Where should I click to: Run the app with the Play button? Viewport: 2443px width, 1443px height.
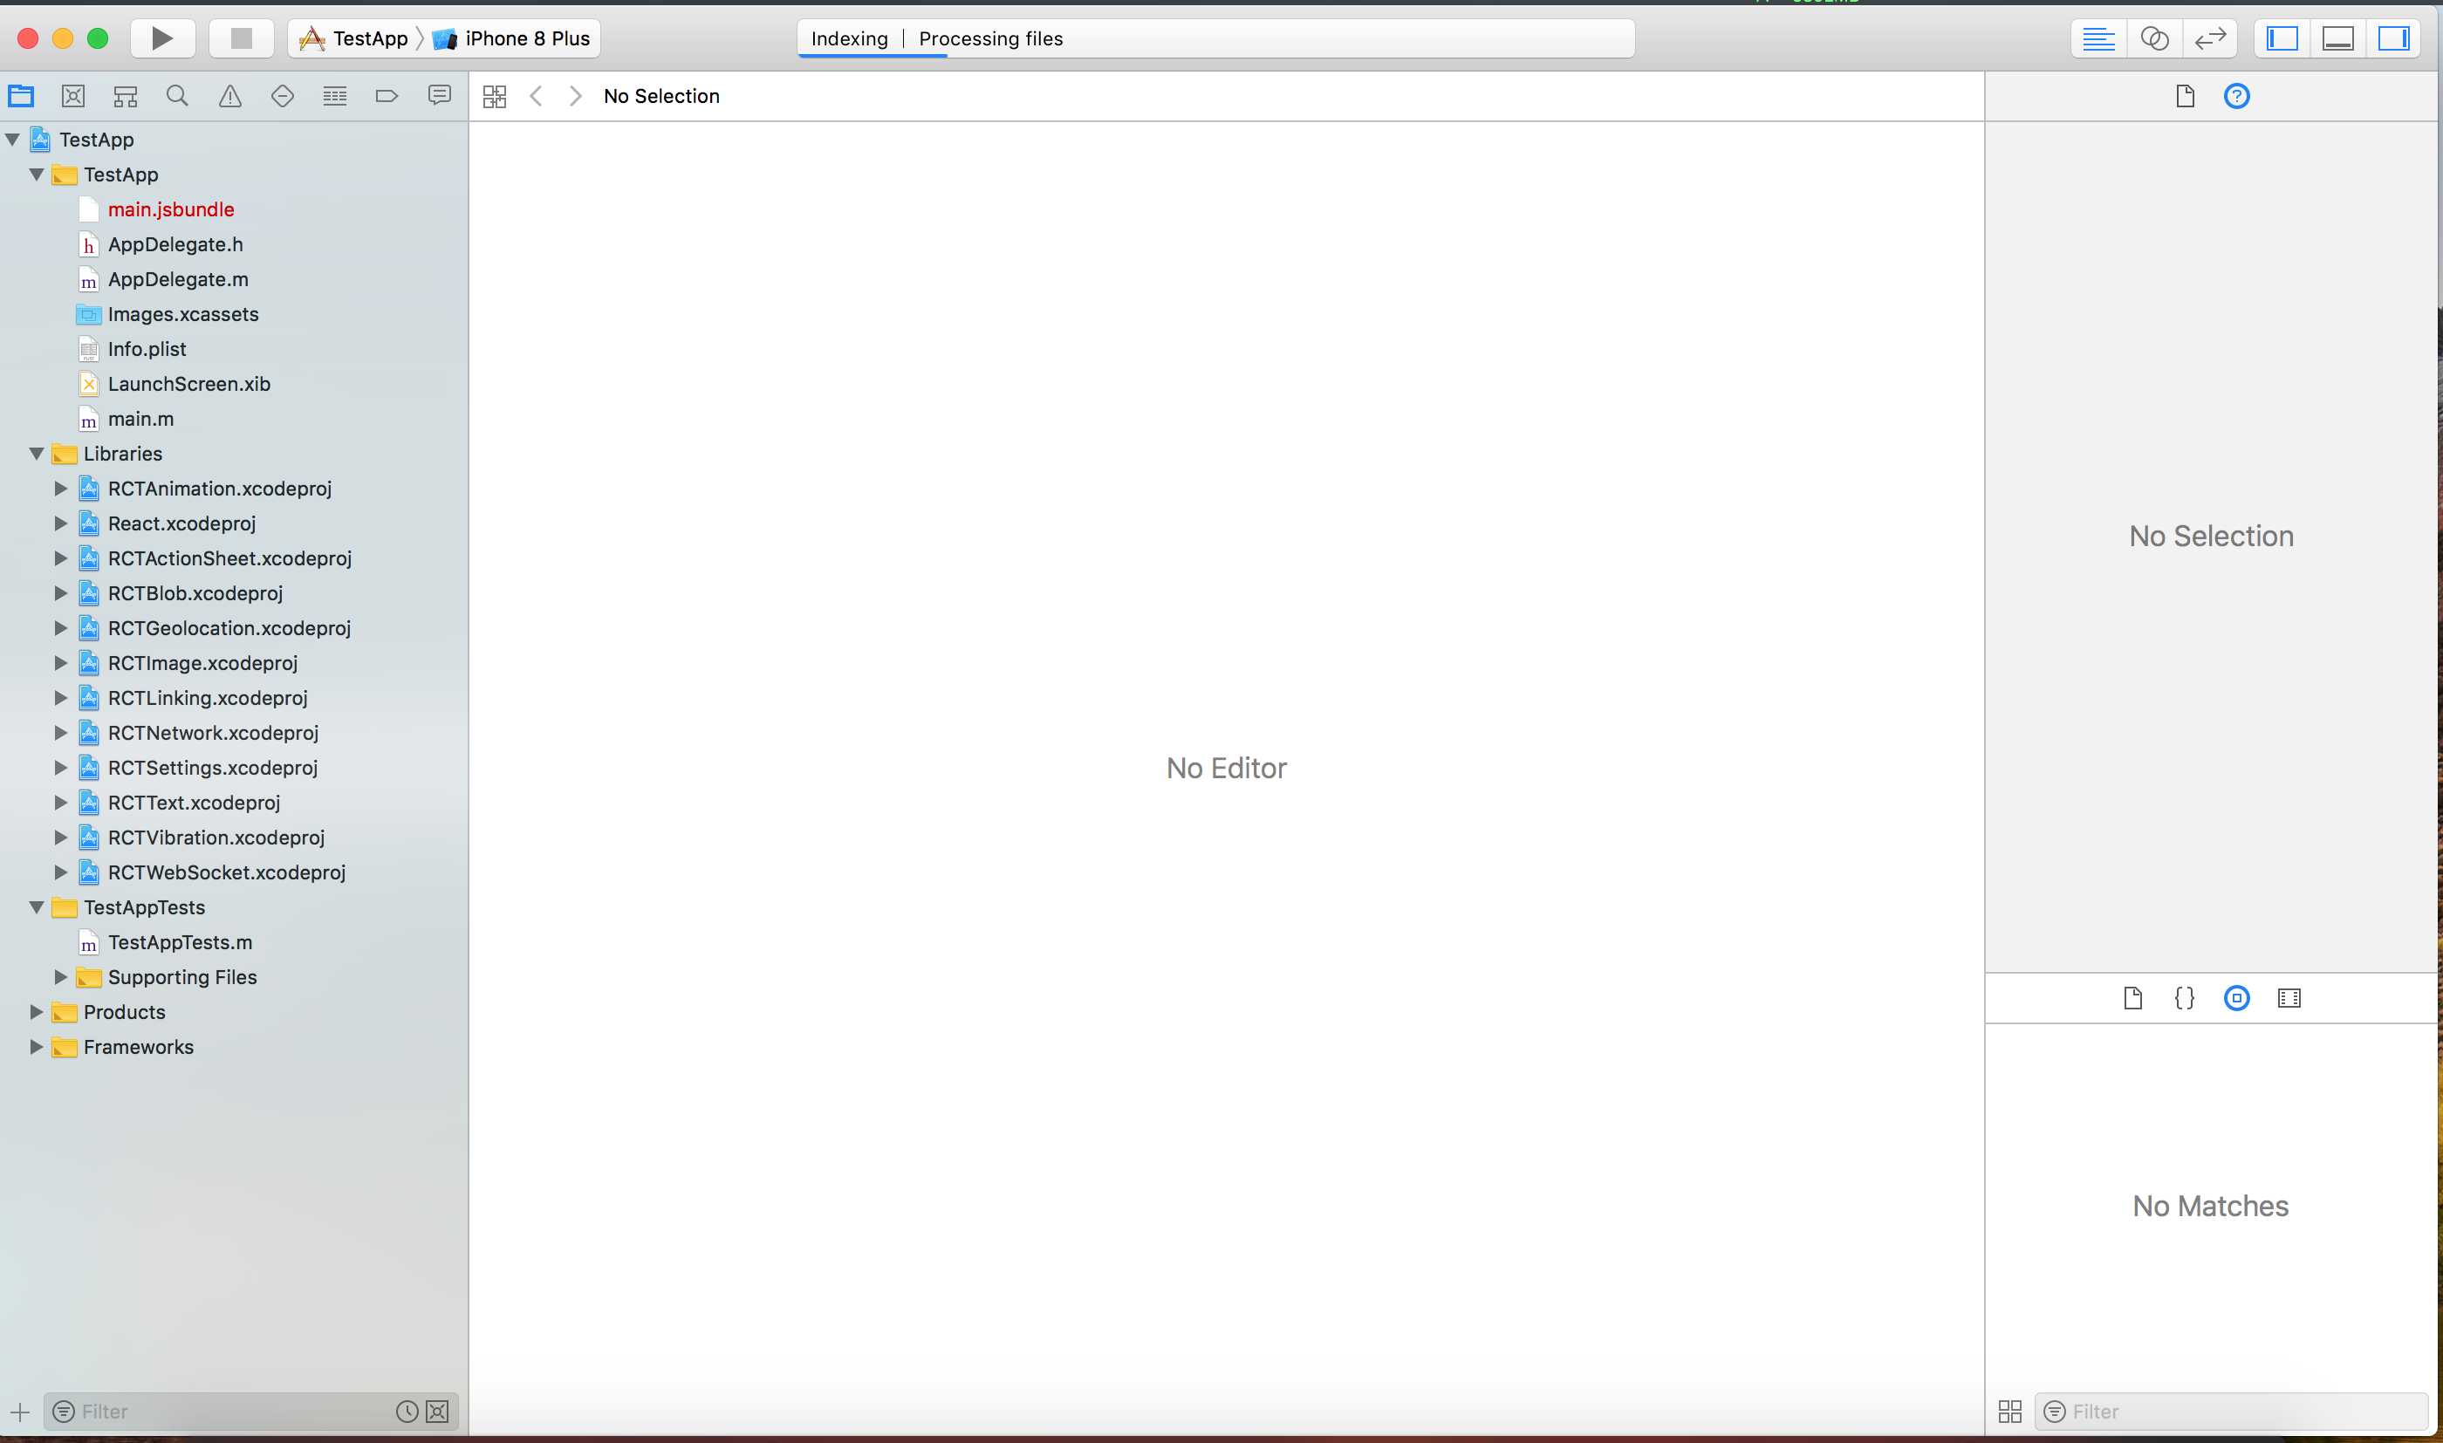(x=162, y=38)
